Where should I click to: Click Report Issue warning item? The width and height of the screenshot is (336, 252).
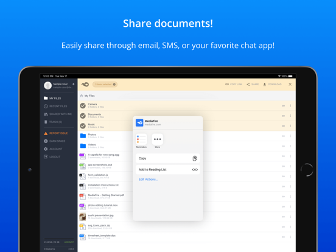(x=56, y=133)
